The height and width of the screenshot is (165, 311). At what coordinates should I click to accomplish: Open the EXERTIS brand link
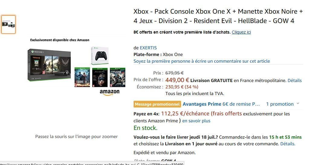148,48
